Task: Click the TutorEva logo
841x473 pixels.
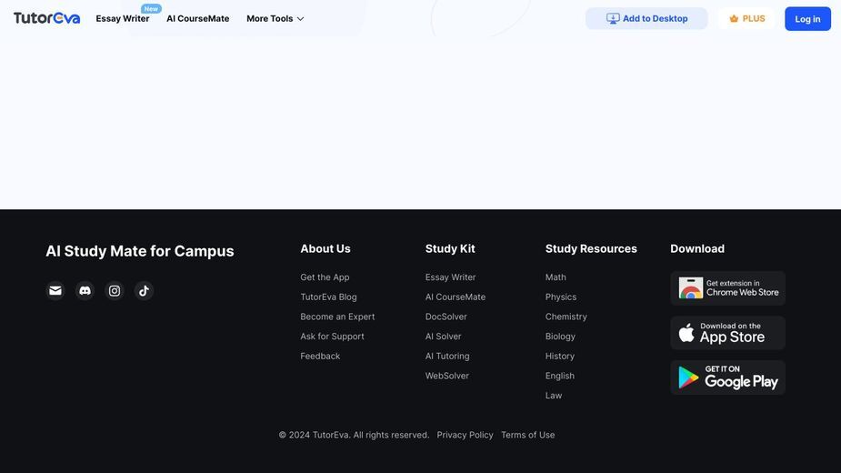Action: 46,18
